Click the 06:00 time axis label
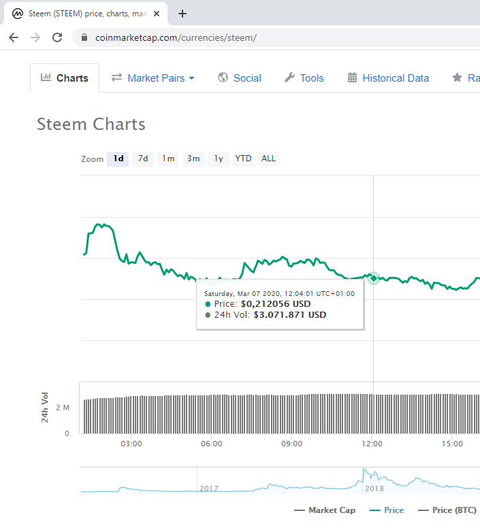The image size is (480, 528). [212, 444]
